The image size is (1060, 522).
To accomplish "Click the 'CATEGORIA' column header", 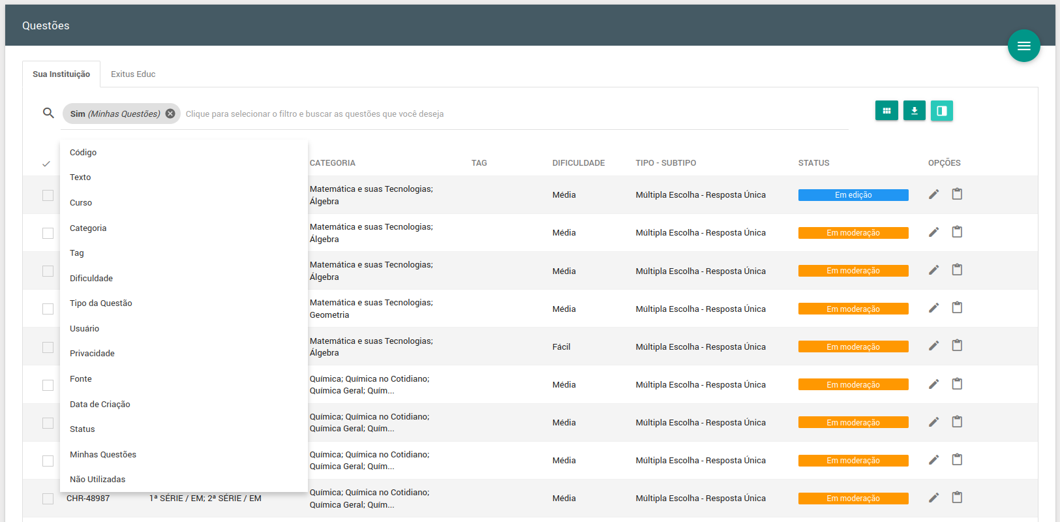I will 333,163.
